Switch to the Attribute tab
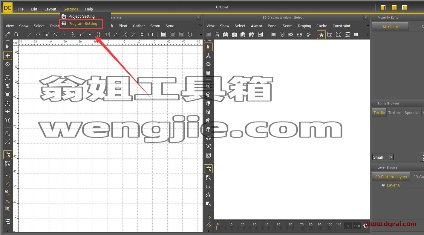This screenshot has width=424, height=235. 390,27
